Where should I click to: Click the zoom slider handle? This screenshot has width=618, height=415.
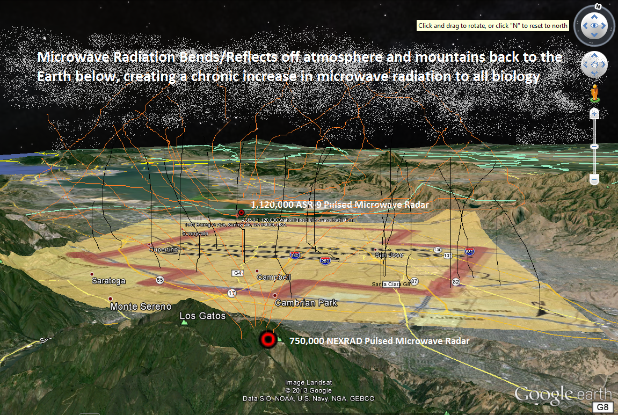click(594, 147)
